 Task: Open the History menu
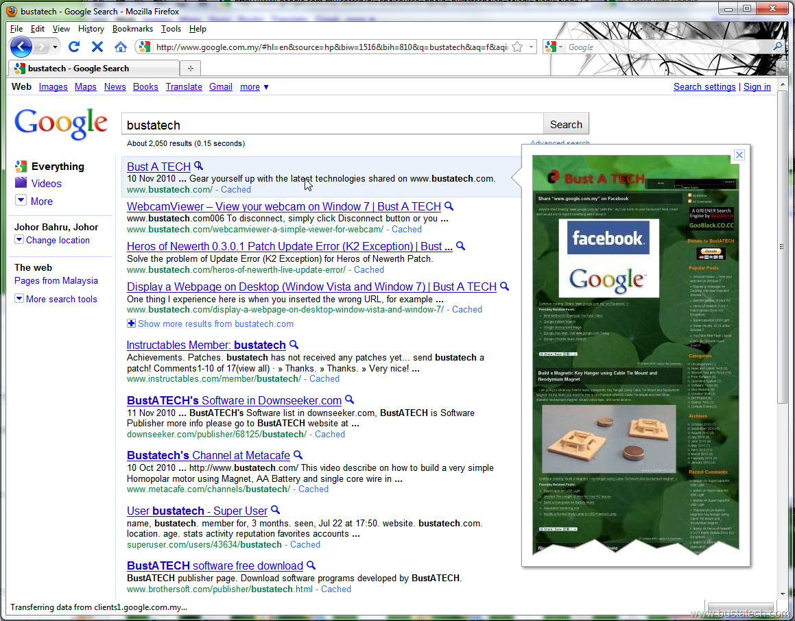91,29
